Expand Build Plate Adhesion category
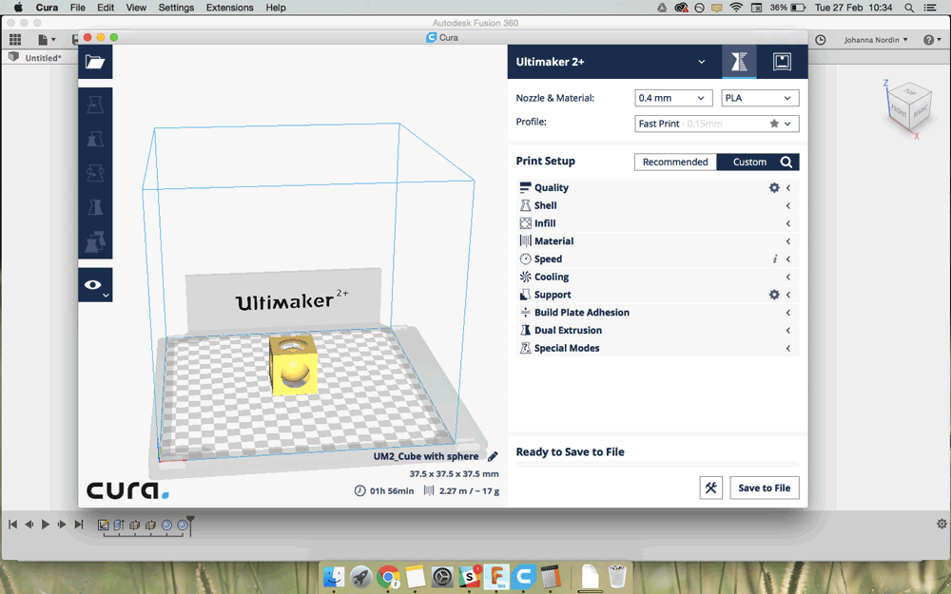Screen dimensions: 951x594 click(x=657, y=312)
